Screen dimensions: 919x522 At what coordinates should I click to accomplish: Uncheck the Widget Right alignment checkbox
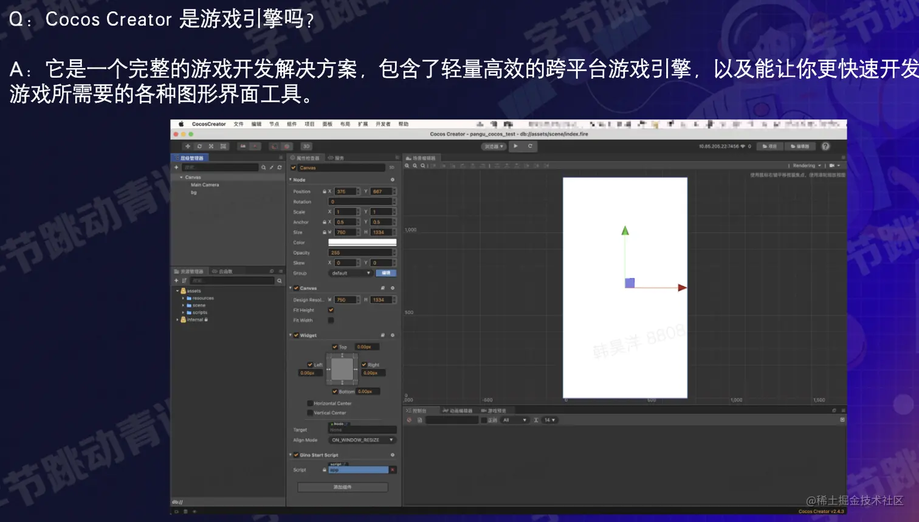click(364, 365)
